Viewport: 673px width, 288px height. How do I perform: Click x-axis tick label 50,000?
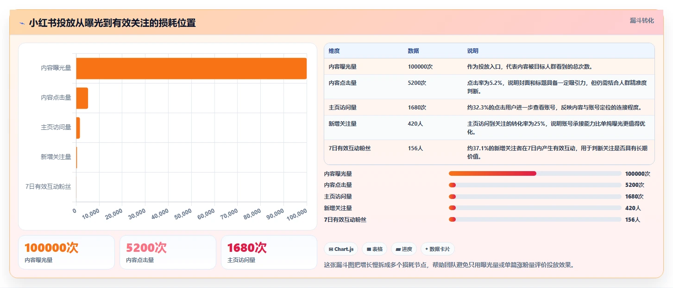pos(183,214)
